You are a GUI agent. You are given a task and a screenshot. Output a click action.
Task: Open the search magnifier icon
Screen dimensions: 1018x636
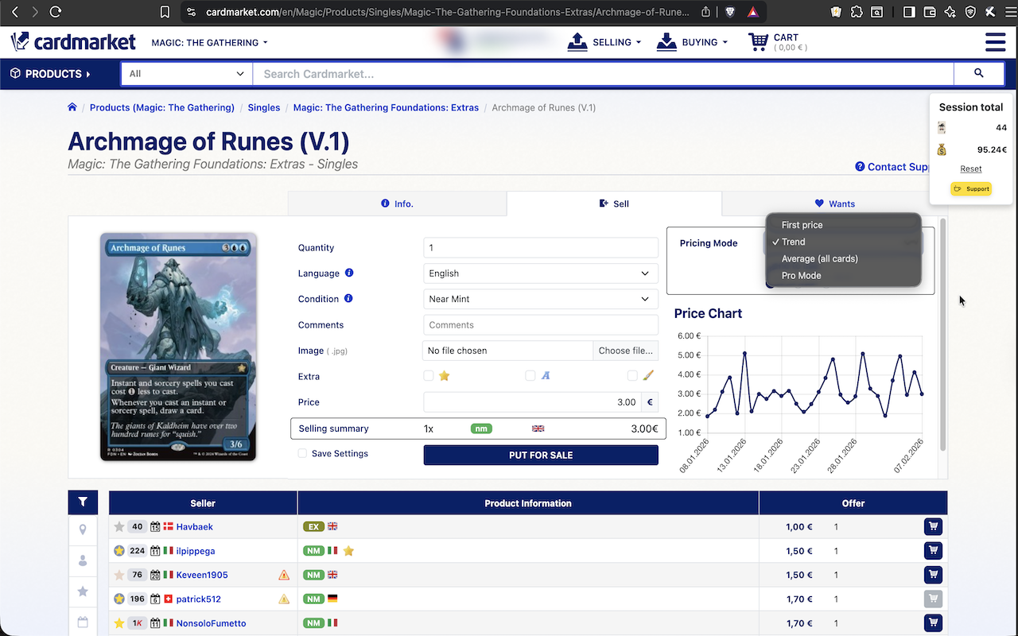click(978, 73)
